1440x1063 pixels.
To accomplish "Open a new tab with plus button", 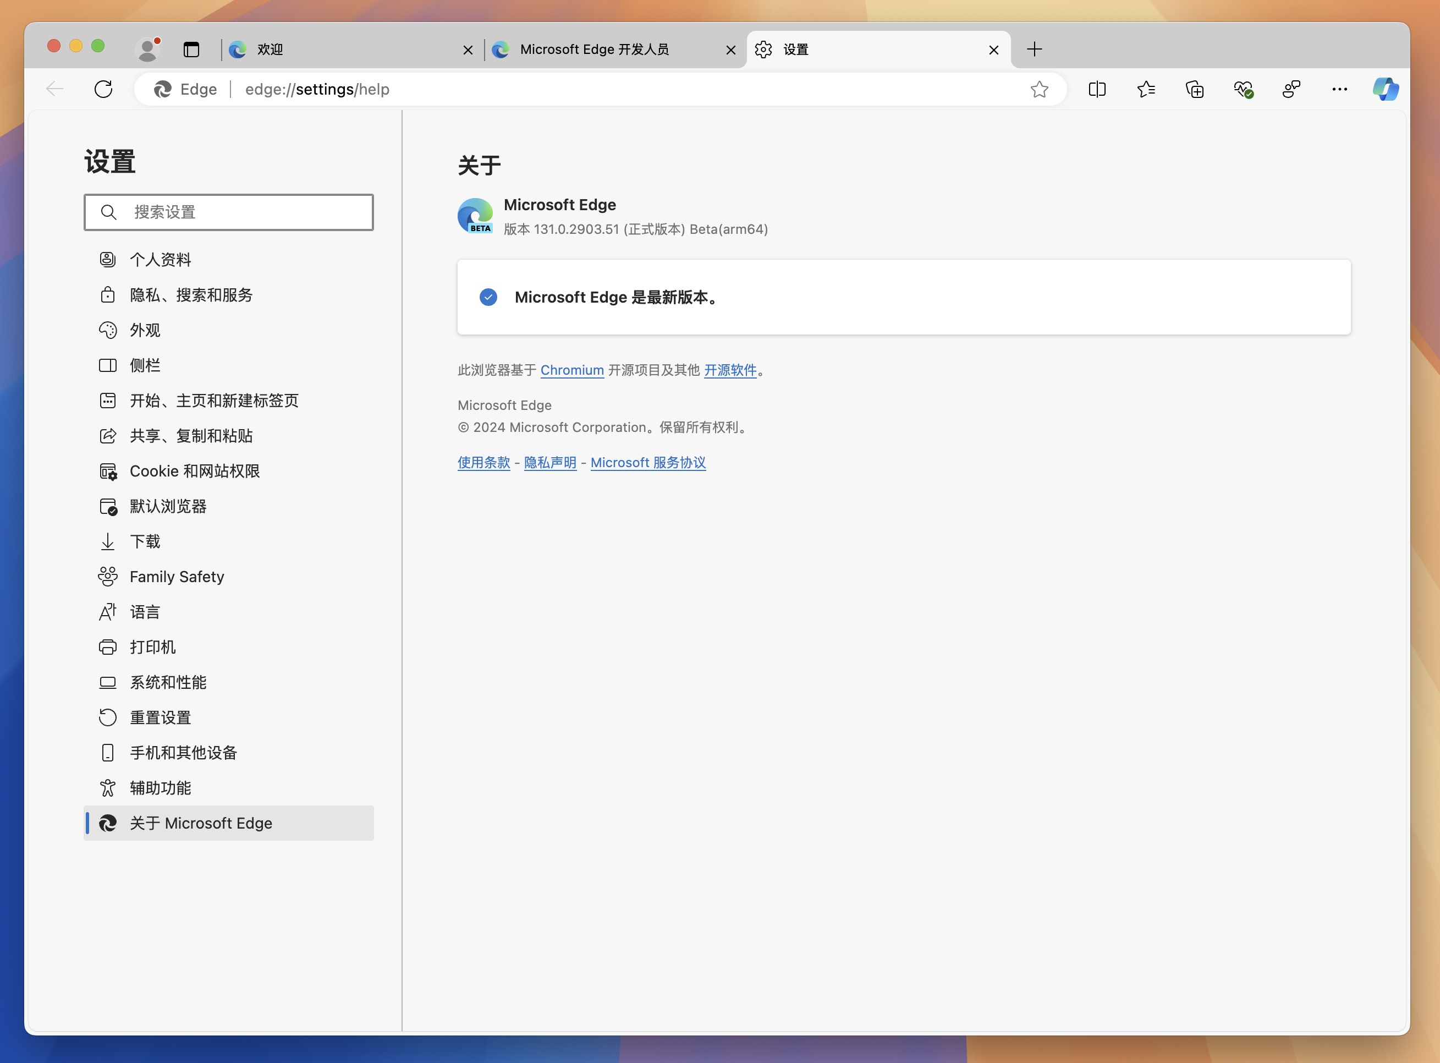I will tap(1034, 50).
